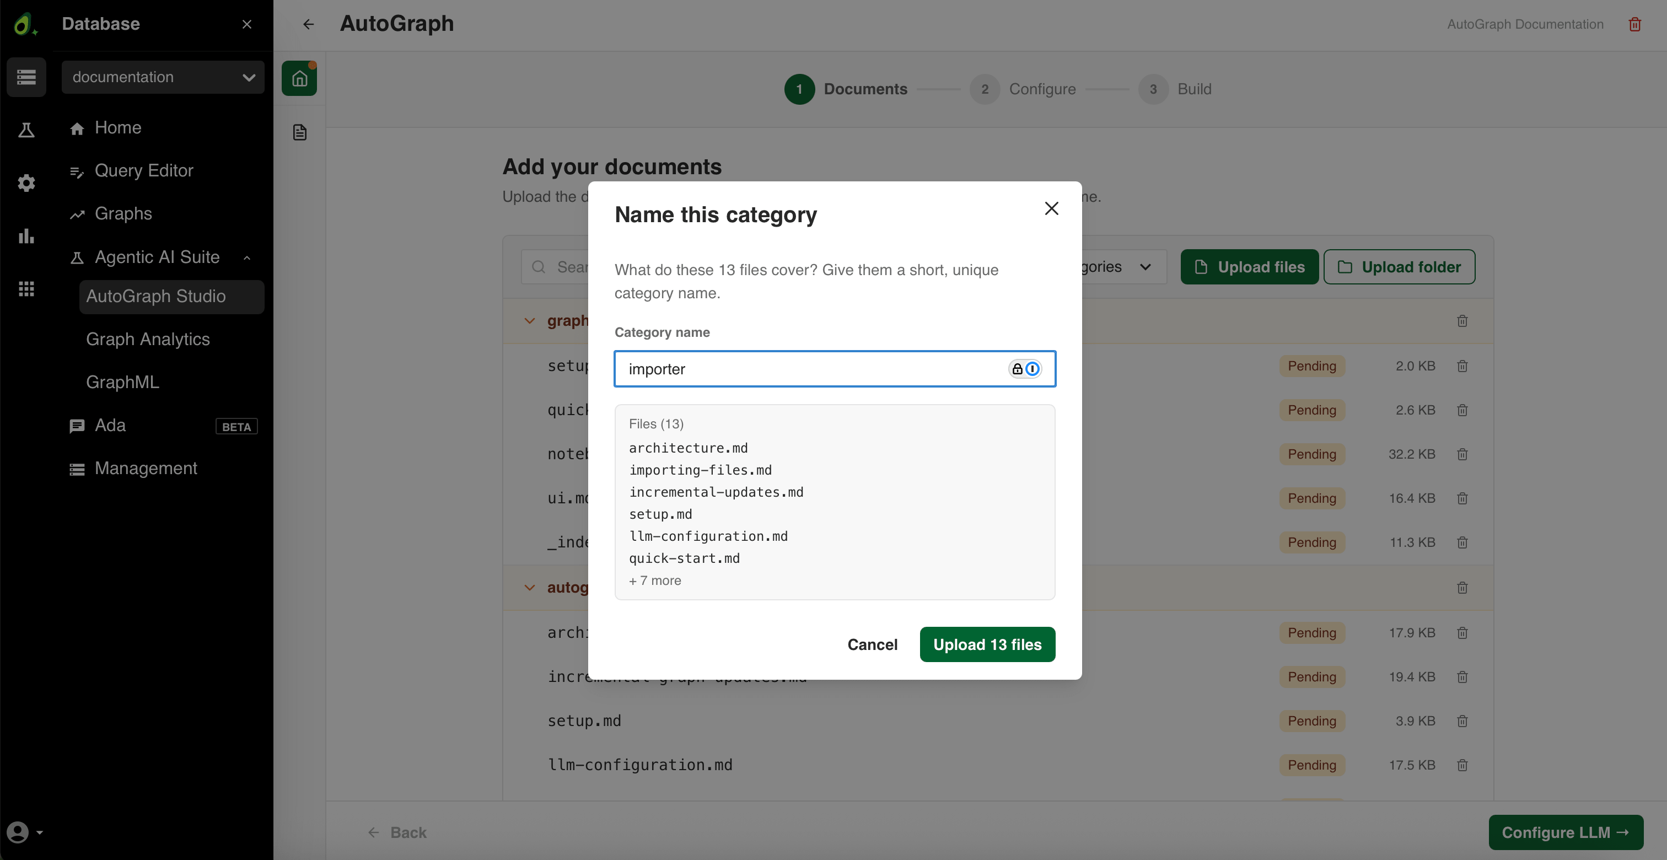
Task: Open the bar chart icon in left rail
Action: pyautogui.click(x=26, y=236)
